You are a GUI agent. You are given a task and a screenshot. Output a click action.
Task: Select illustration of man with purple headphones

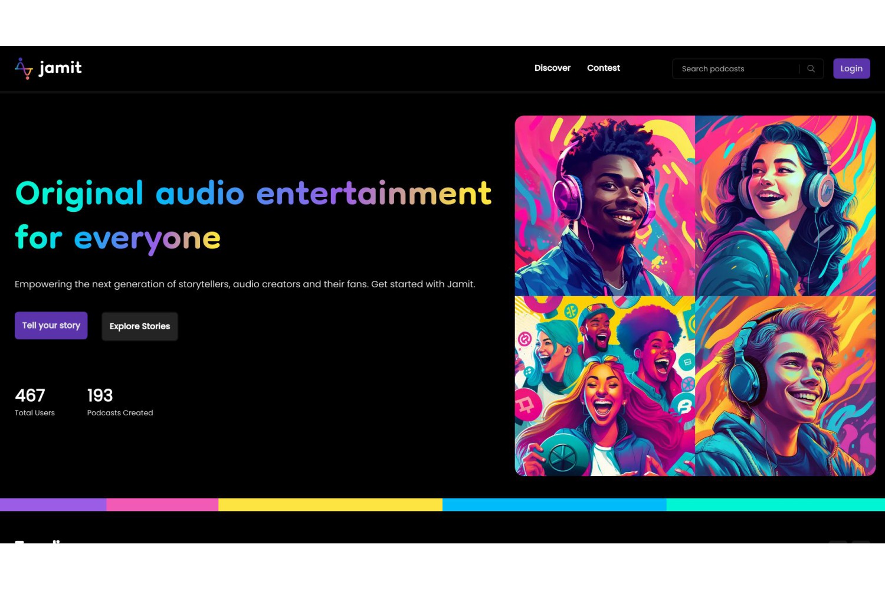605,205
